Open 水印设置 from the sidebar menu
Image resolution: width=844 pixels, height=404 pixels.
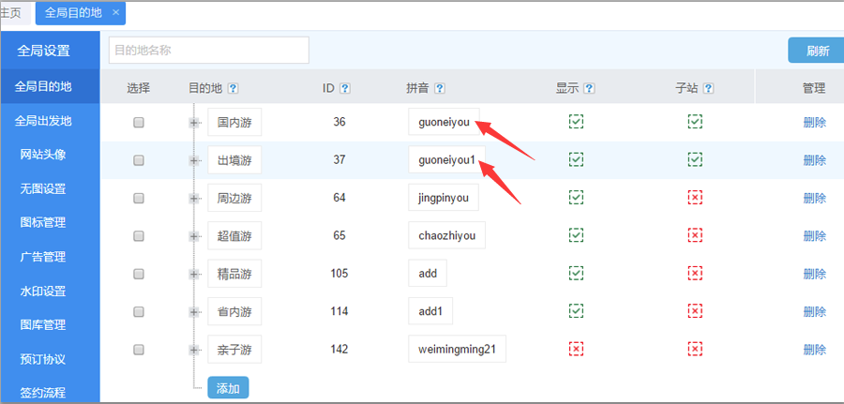pyautogui.click(x=43, y=292)
